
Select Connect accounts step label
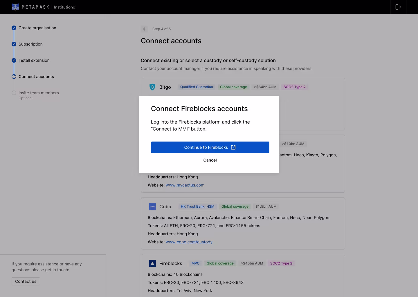click(36, 77)
